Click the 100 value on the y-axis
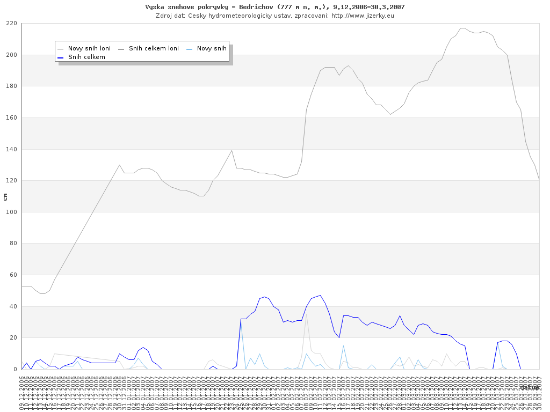Viewport: 550px width, 412px height. click(12, 212)
